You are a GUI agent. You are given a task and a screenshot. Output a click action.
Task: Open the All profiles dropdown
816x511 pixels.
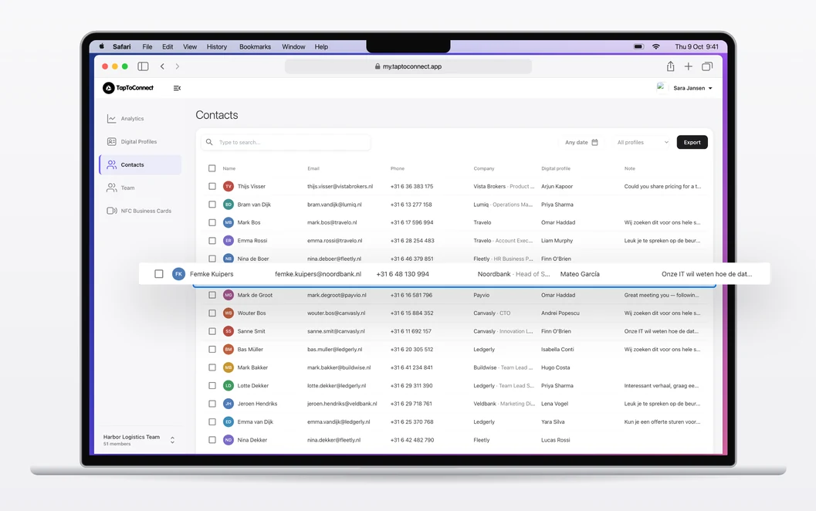point(642,142)
